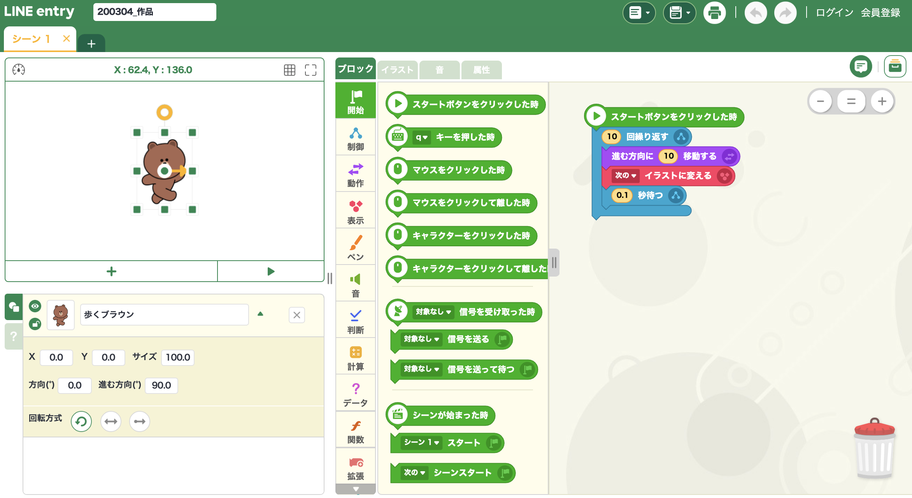Click the サイズ input field

pyautogui.click(x=178, y=357)
